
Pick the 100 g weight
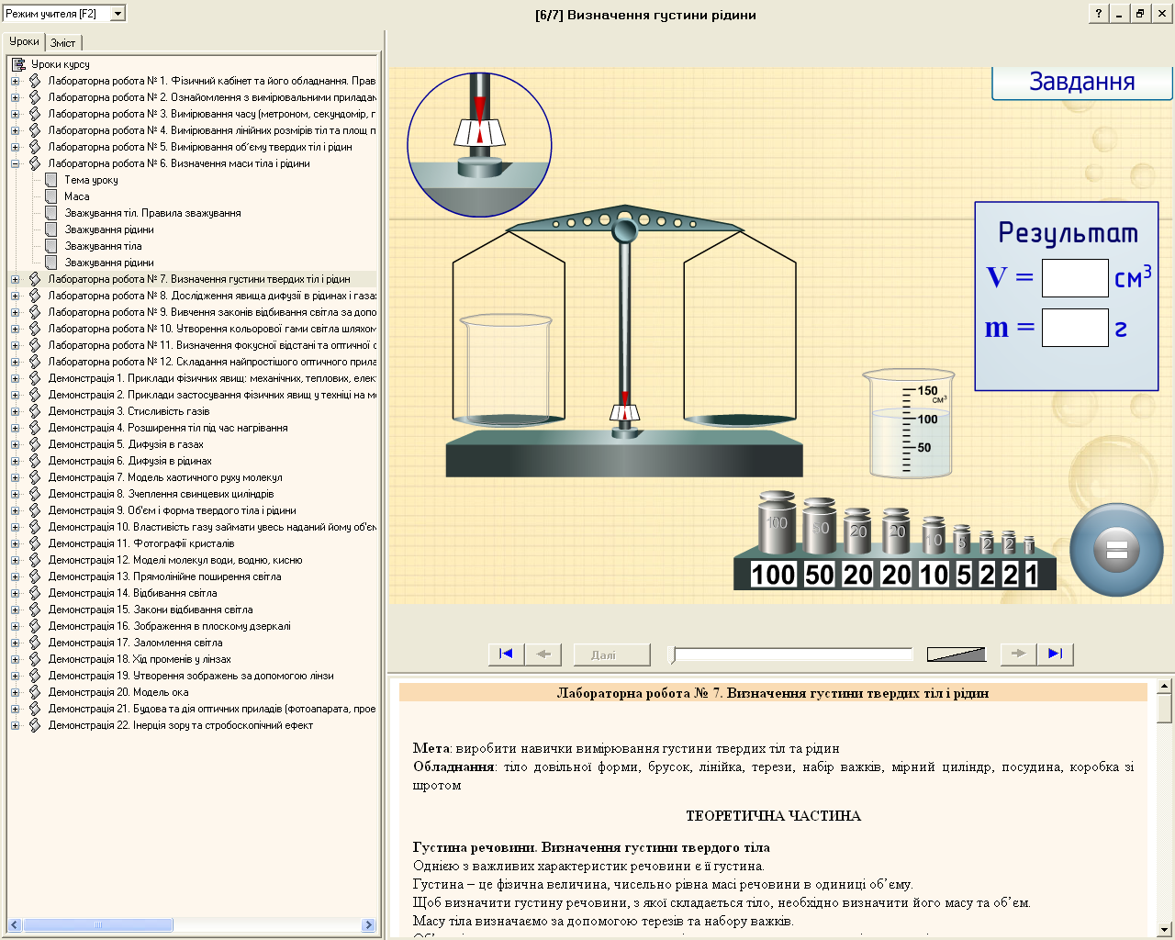point(777,523)
